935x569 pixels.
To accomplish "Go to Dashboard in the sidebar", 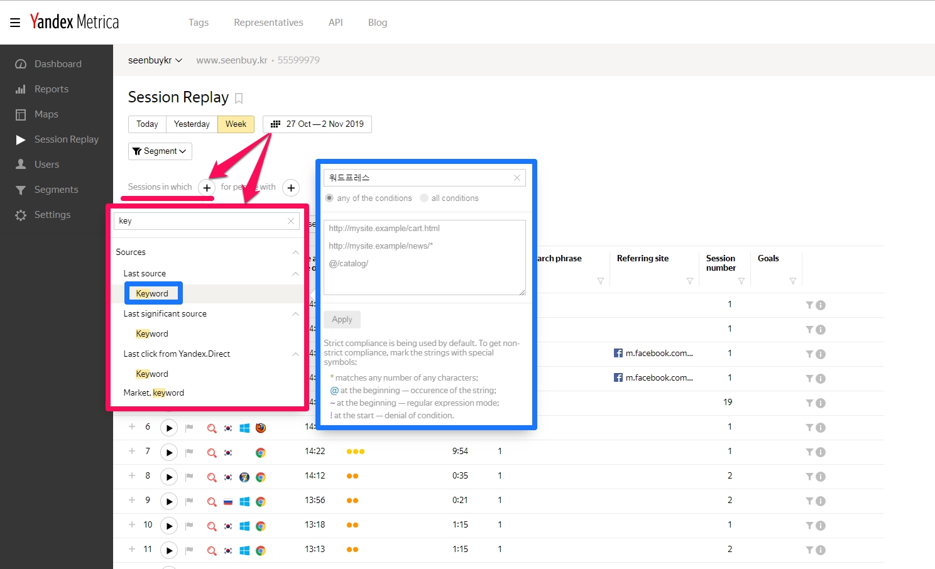I will coord(57,64).
